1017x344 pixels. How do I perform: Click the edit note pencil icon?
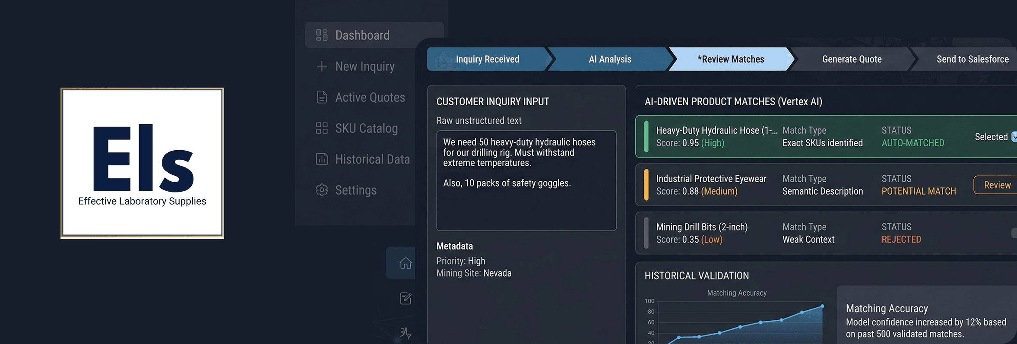(406, 298)
